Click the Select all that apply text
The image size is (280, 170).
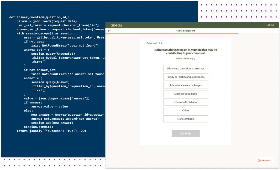pos(186,58)
